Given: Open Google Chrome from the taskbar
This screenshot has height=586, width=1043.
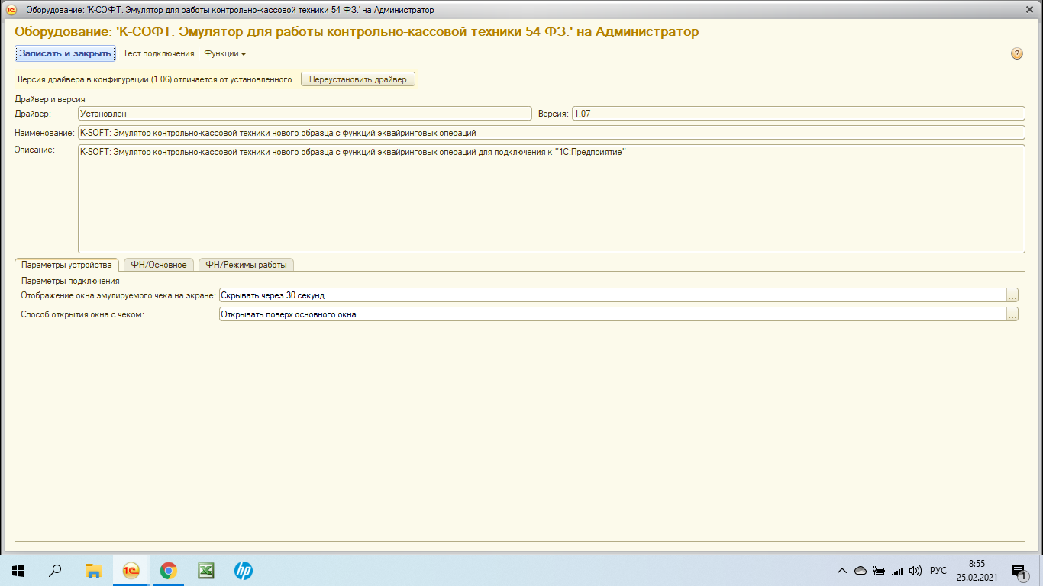Looking at the screenshot, I should (x=168, y=571).
